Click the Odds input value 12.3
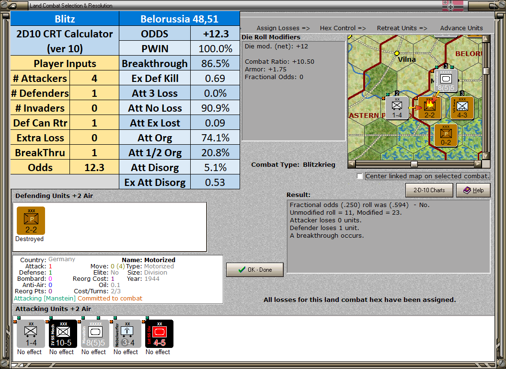The image size is (506, 369). [x=94, y=168]
